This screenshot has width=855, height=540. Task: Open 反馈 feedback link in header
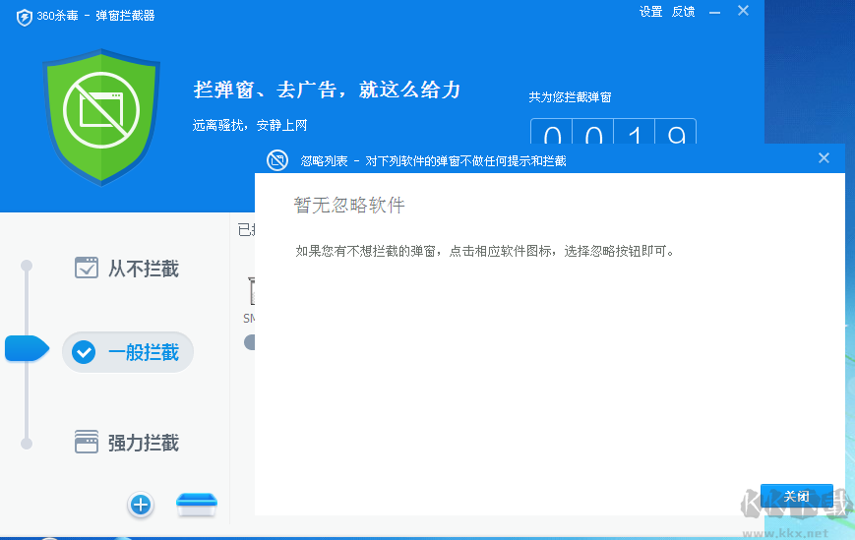point(683,12)
